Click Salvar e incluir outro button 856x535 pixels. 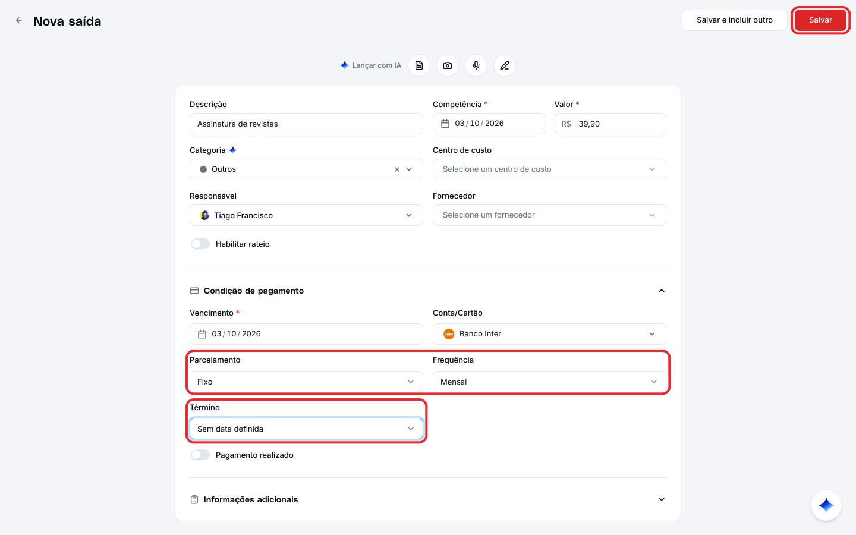[x=735, y=20]
